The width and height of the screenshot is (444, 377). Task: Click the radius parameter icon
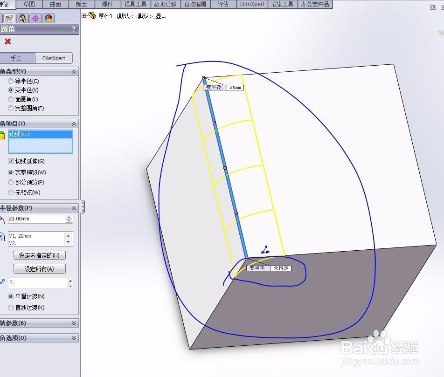point(2,219)
